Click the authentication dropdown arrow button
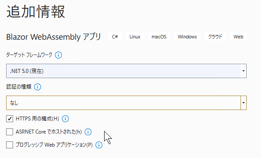 (244, 103)
